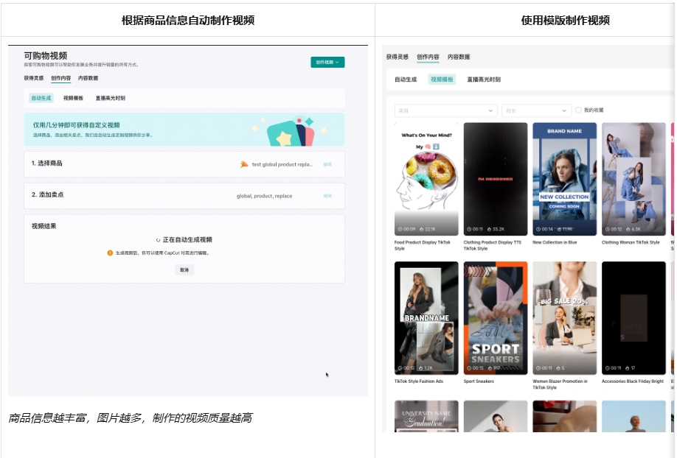Image resolution: width=677 pixels, height=458 pixels.
Task: Click the 可购物视频 page title
Action: click(45, 56)
